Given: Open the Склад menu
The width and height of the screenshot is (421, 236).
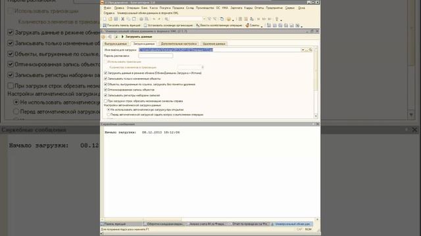Looking at the screenshot, I should click(x=190, y=8).
